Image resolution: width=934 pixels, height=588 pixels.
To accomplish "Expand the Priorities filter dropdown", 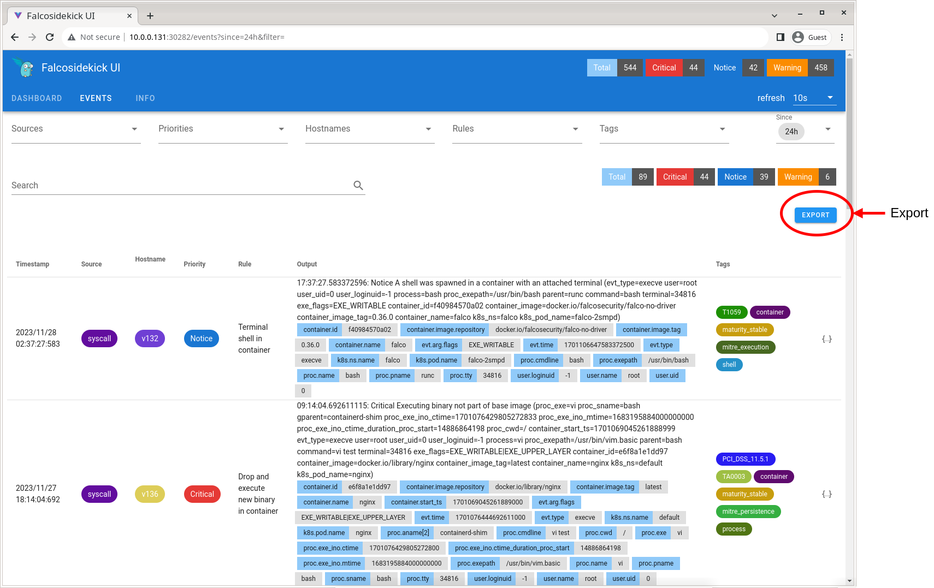I will tap(223, 129).
